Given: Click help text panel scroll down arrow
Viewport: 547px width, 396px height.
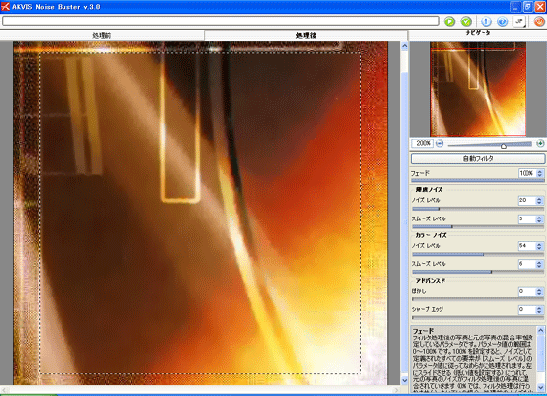Looking at the screenshot, I should coord(541,387).
